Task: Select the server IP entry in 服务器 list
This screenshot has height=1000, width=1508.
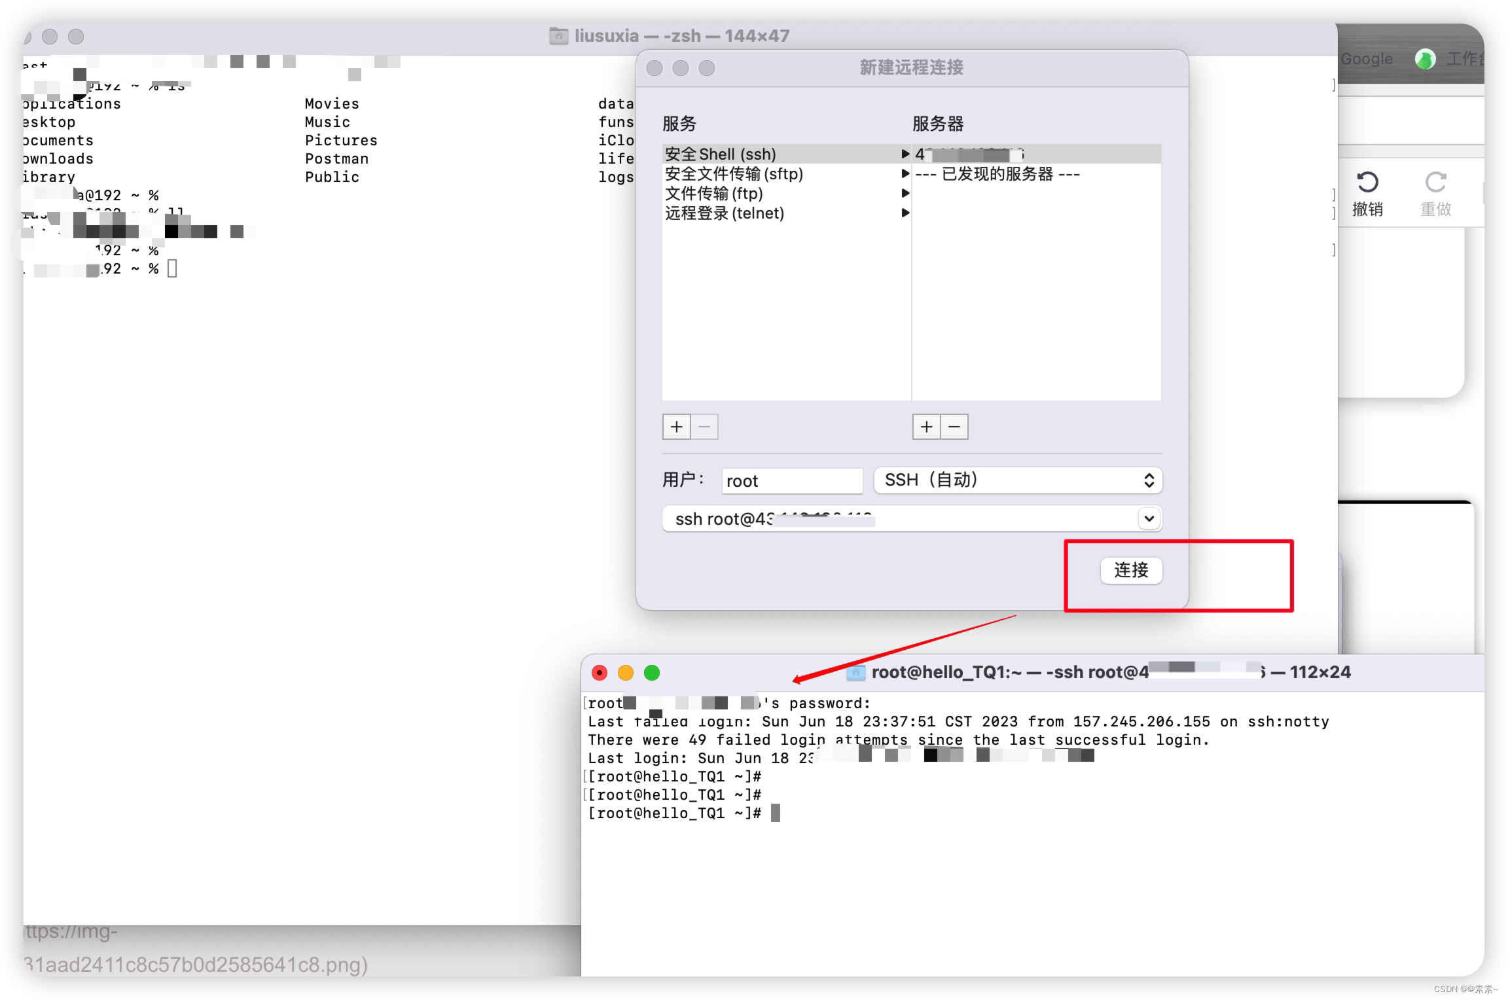Action: coord(969,154)
